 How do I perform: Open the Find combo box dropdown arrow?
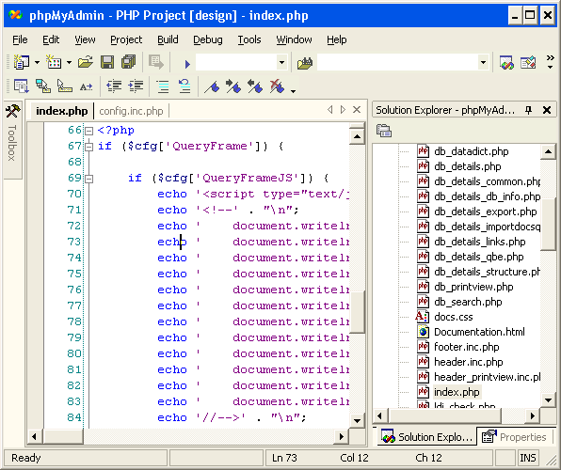[x=483, y=63]
